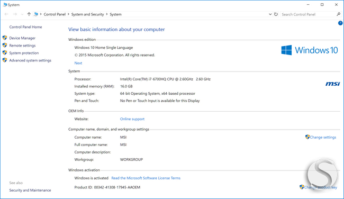
Task: Expand the chevron after Control Panel breadcrumb
Action: point(68,14)
